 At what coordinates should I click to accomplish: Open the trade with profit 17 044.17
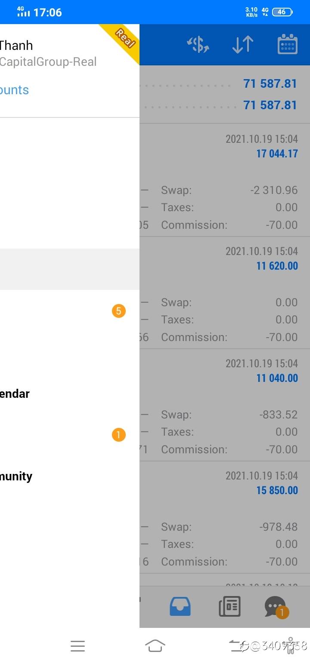[x=225, y=180]
